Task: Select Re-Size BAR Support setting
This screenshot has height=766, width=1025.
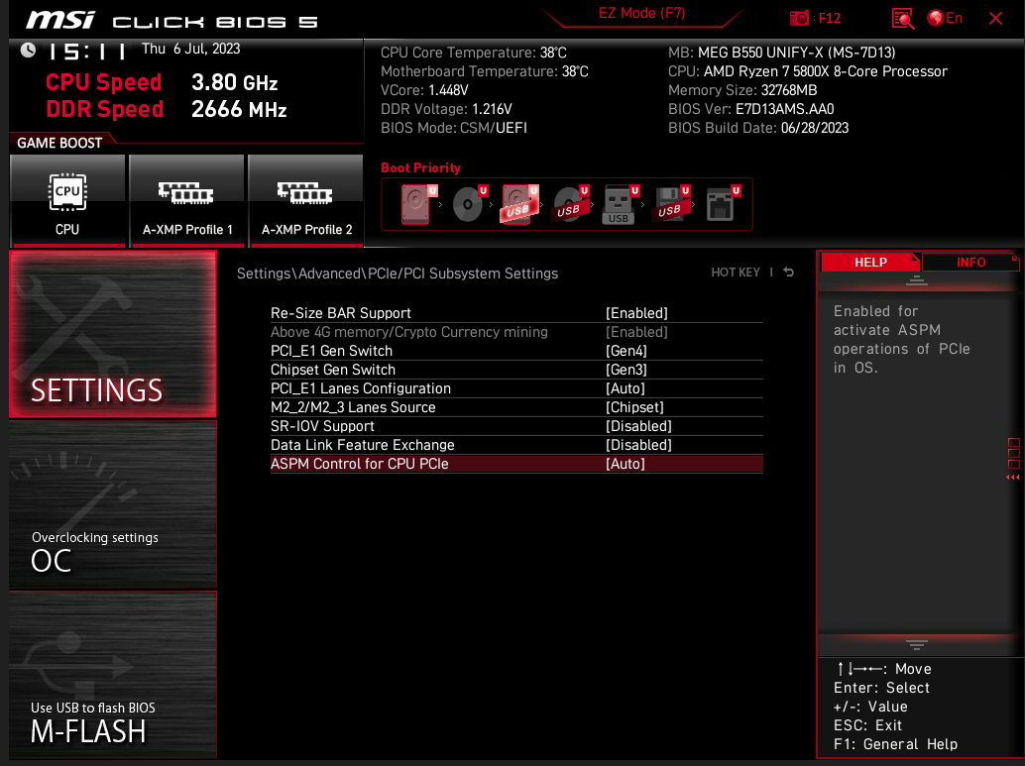Action: (x=341, y=313)
